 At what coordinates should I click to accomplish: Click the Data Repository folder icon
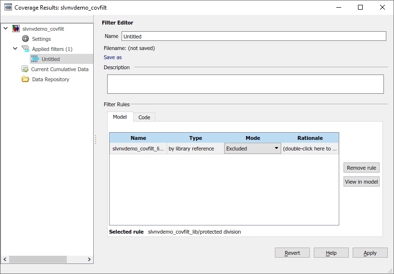(25, 79)
